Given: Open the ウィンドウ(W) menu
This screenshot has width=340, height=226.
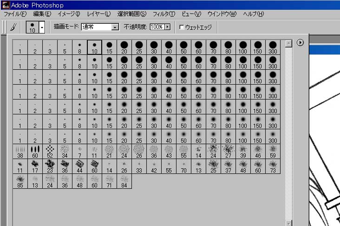Looking at the screenshot, I should pos(222,14).
